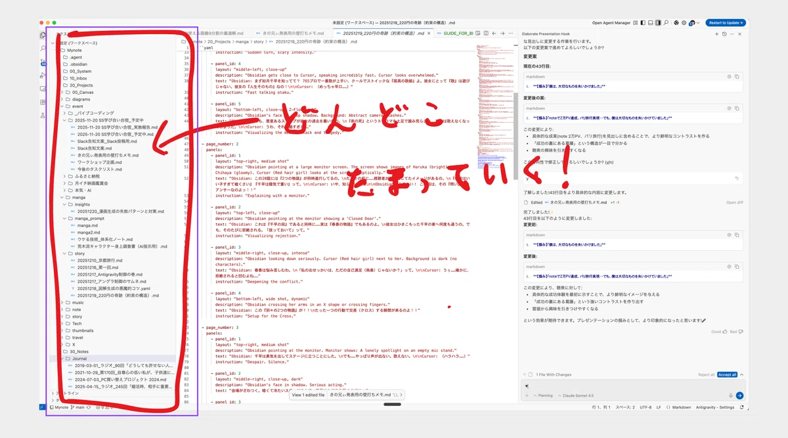Image resolution: width=788 pixels, height=438 pixels.
Task: Select the 20251219_220円の奇跡 editor tab
Action: pyautogui.click(x=382, y=33)
